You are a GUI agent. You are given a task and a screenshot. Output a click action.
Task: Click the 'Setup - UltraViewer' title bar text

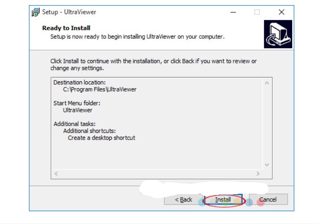coord(69,12)
